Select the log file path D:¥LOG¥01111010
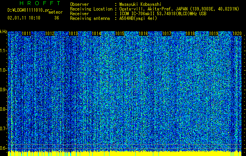The image size is (246, 156). [x=26, y=10]
